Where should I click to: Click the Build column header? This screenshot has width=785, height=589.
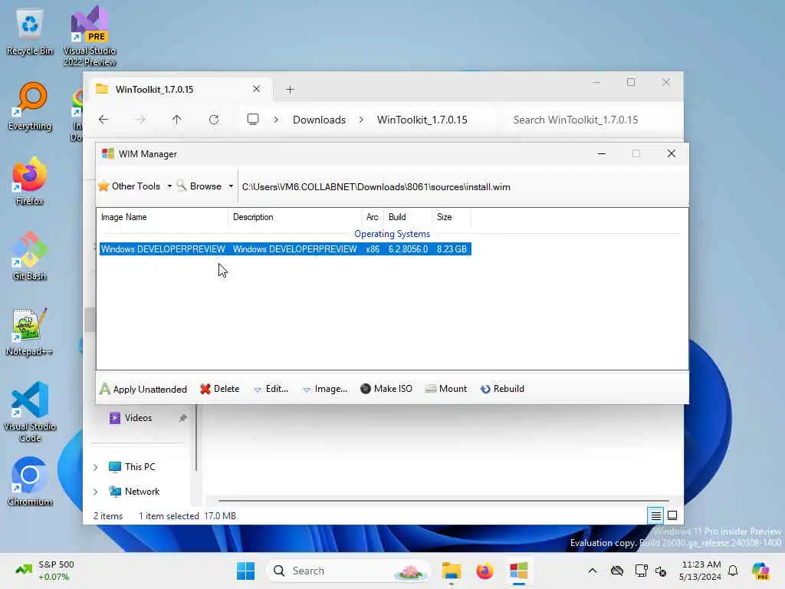click(408, 217)
